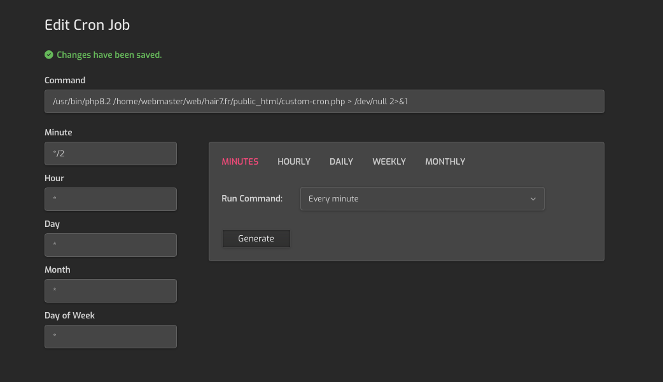The image size is (663, 382).
Task: Open the Run Command dropdown
Action: pos(422,198)
